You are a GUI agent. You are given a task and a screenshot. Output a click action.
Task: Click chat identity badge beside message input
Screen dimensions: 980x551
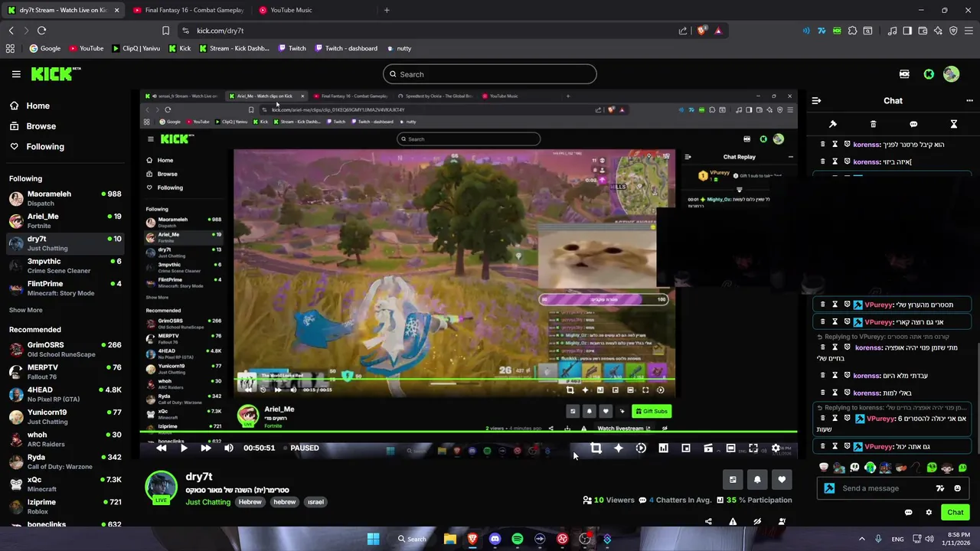click(829, 488)
